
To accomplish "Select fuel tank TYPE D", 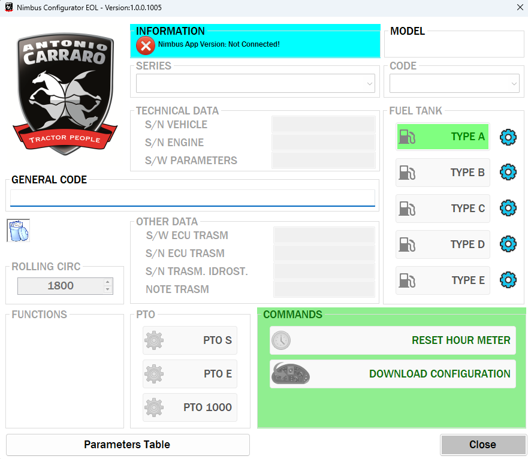I will coord(442,244).
